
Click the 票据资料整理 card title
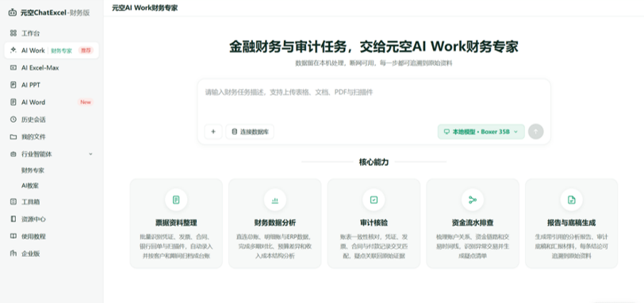click(176, 223)
